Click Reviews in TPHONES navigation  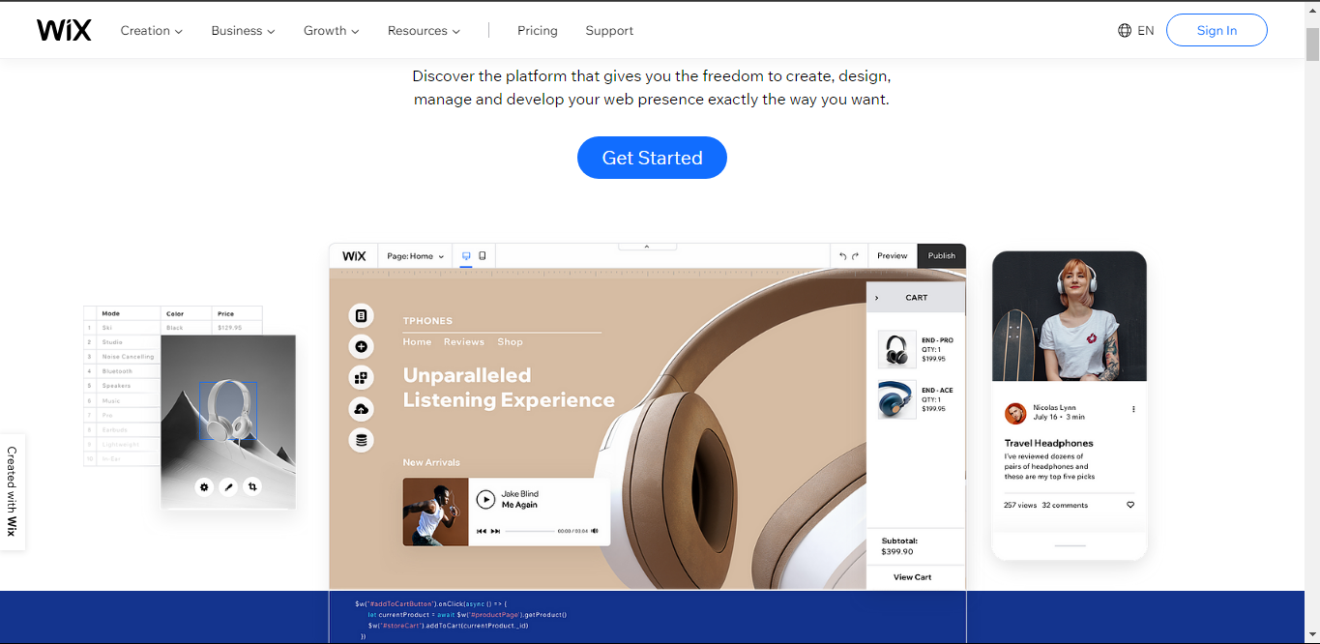tap(464, 342)
